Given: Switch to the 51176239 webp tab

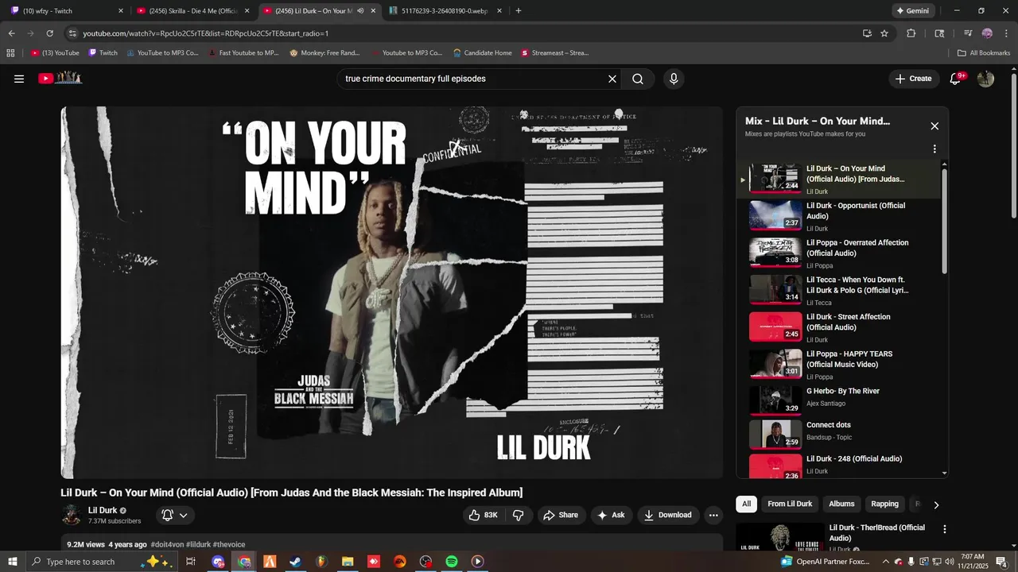Looking at the screenshot, I should point(445,11).
